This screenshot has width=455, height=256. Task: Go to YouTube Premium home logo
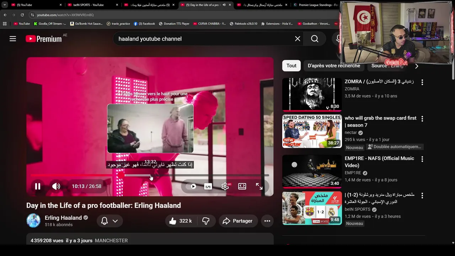[x=44, y=39]
